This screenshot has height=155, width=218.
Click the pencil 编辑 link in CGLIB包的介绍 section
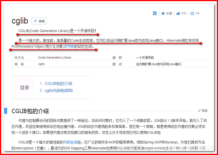[x=203, y=111]
